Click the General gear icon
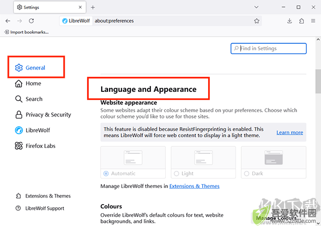Viewport: 321px width, 226px height. click(x=19, y=68)
